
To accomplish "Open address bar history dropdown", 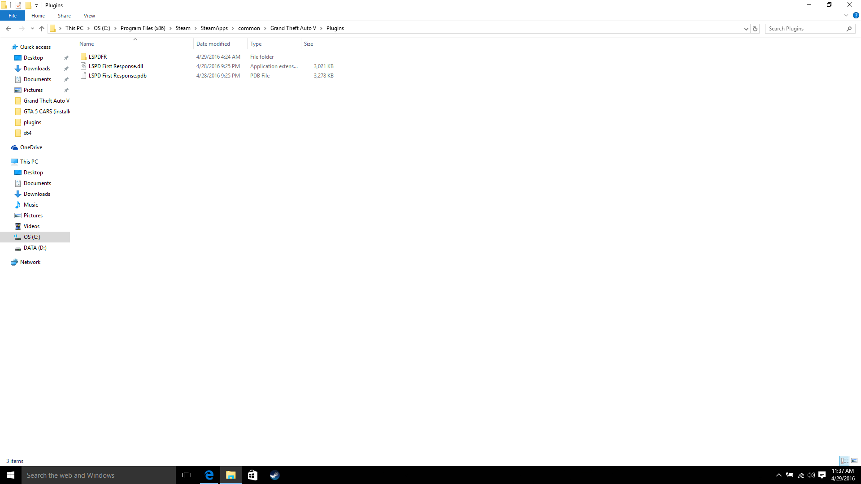I will click(x=746, y=29).
